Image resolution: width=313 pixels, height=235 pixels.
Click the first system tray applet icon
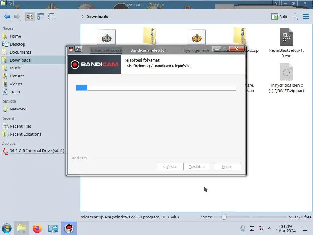coord(242,228)
